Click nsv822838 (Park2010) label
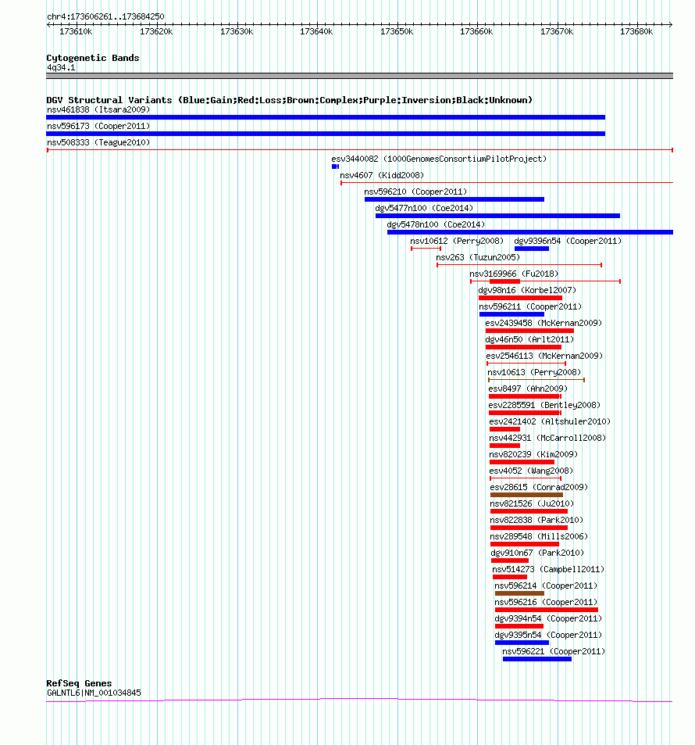The image size is (695, 745). click(537, 521)
